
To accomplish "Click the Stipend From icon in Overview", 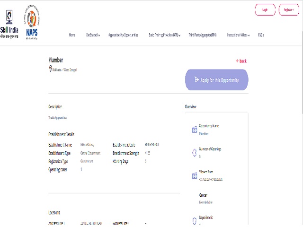I will (x=195, y=176).
